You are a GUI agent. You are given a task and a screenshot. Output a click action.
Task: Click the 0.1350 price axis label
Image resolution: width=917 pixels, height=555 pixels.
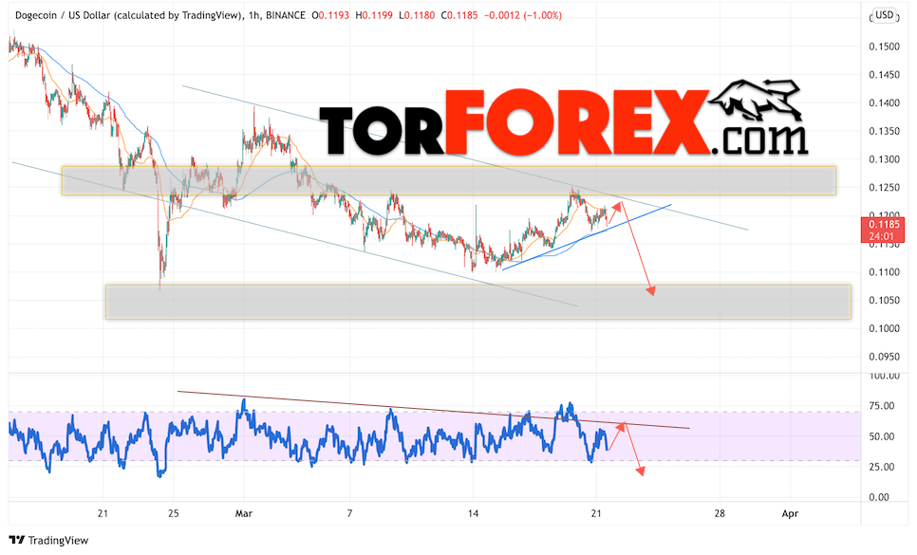pos(884,132)
